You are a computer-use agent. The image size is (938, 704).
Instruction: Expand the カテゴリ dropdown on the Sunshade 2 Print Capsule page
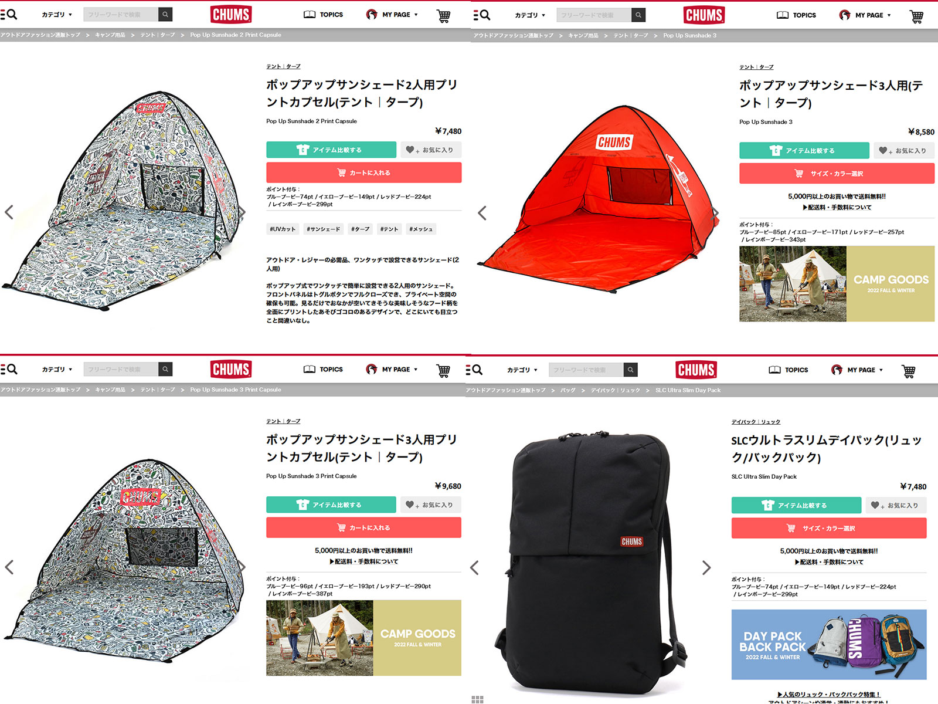(x=57, y=15)
